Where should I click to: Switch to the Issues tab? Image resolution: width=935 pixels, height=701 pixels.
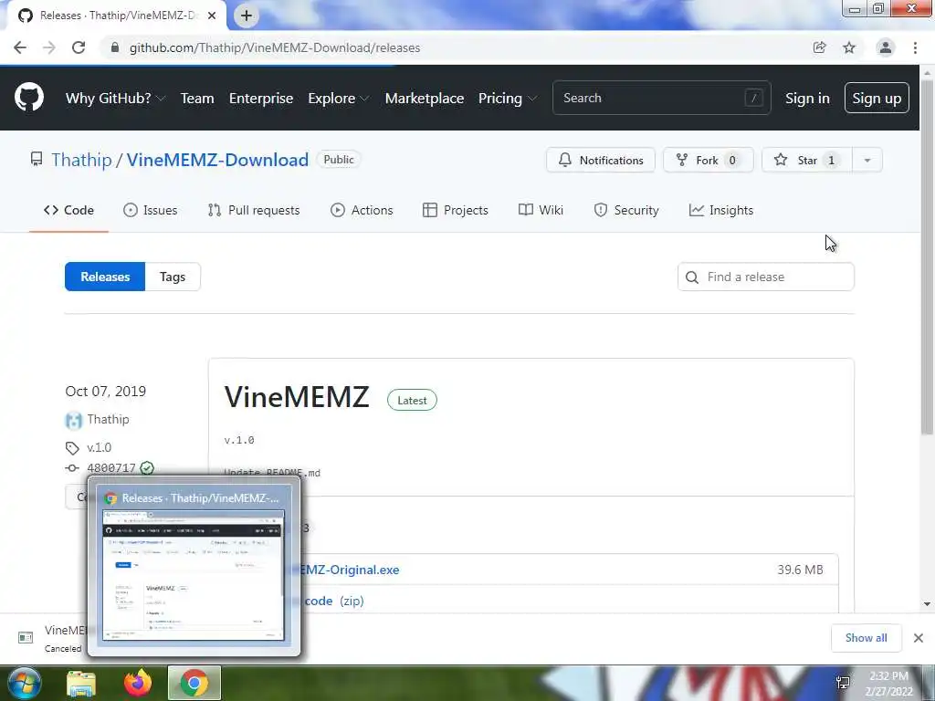pyautogui.click(x=151, y=210)
